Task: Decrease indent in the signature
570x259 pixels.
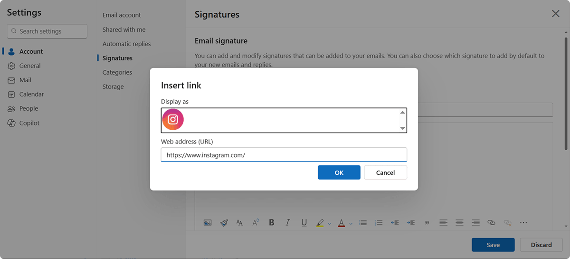Action: pyautogui.click(x=394, y=222)
